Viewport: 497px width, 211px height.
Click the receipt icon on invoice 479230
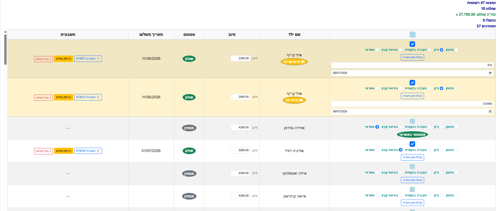[98, 151]
